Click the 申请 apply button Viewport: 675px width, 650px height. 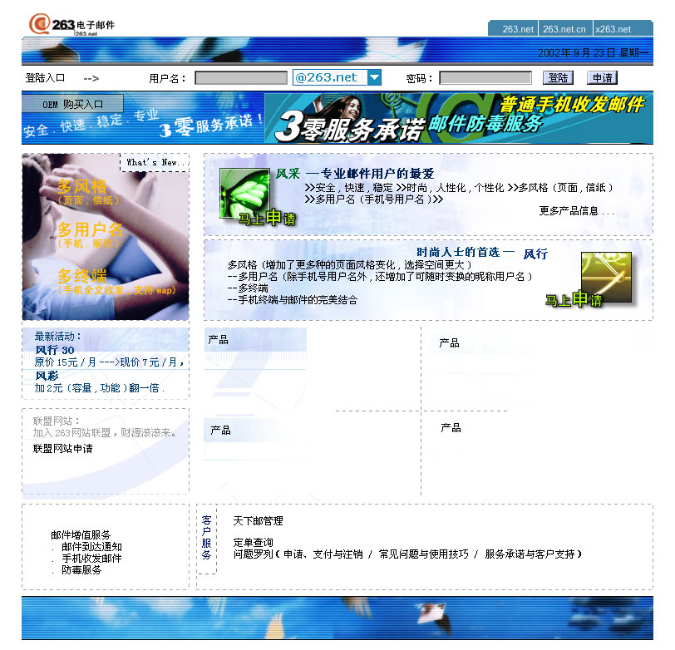pos(602,78)
